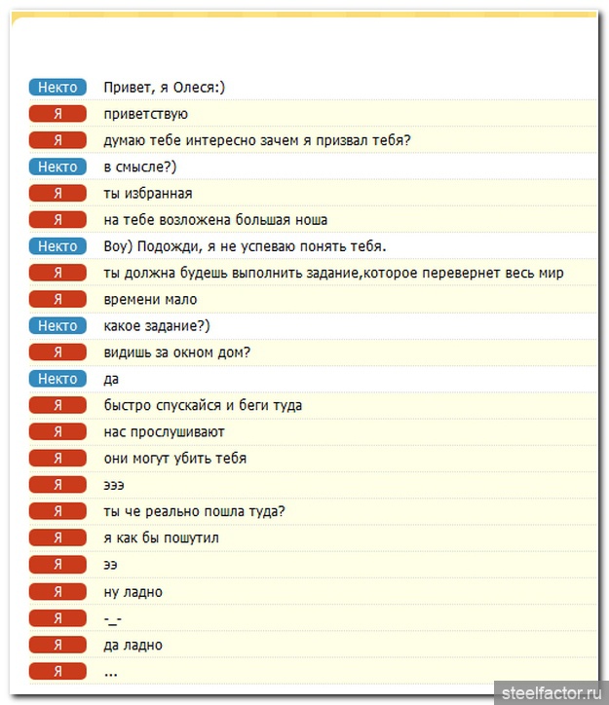Click "Воу) Подожди, я не успеваю понять тебя."

245,246
